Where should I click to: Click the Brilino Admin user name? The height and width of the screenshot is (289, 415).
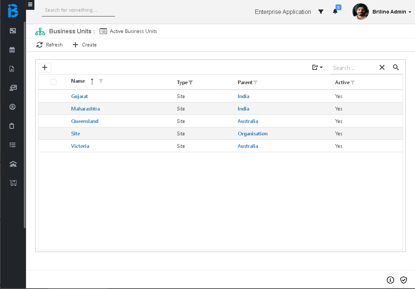(x=389, y=12)
